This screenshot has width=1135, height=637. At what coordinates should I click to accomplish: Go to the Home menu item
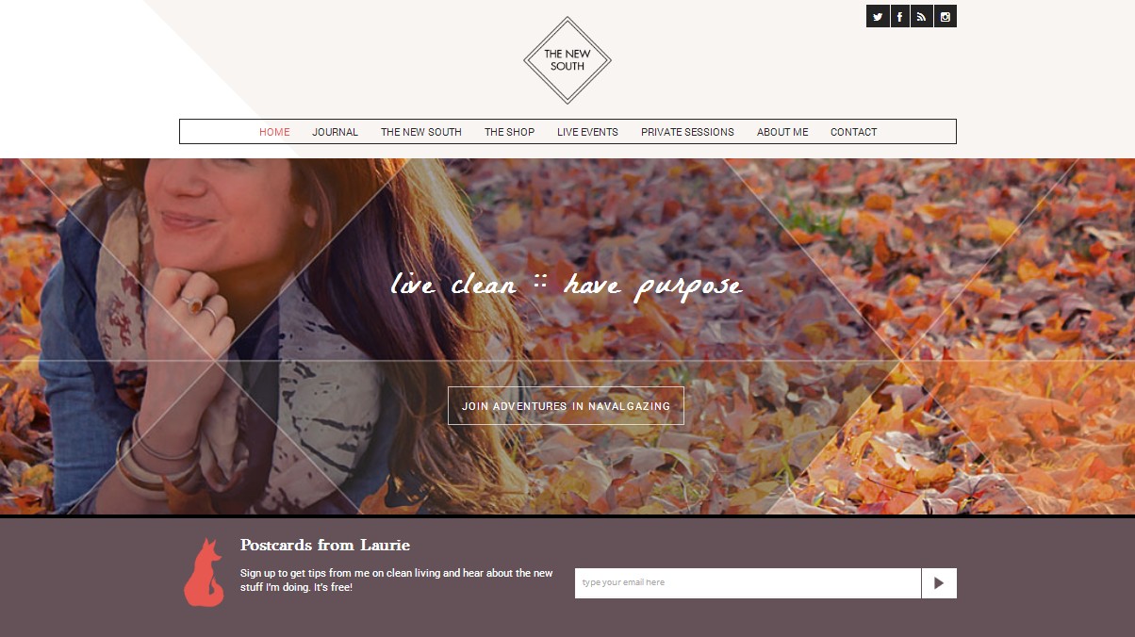274,132
